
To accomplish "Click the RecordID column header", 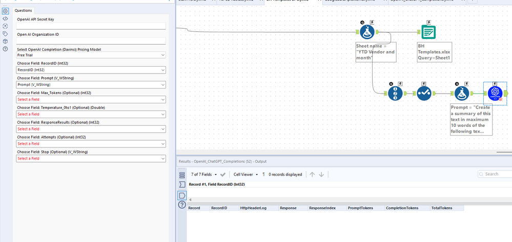I will [224, 208].
